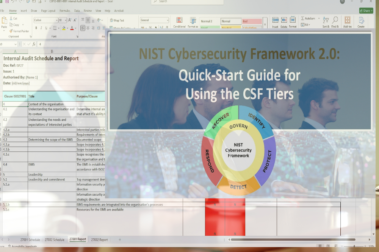The image size is (379, 252).
Task: Toggle Bold formatting
Action: pyautogui.click(x=36, y=28)
